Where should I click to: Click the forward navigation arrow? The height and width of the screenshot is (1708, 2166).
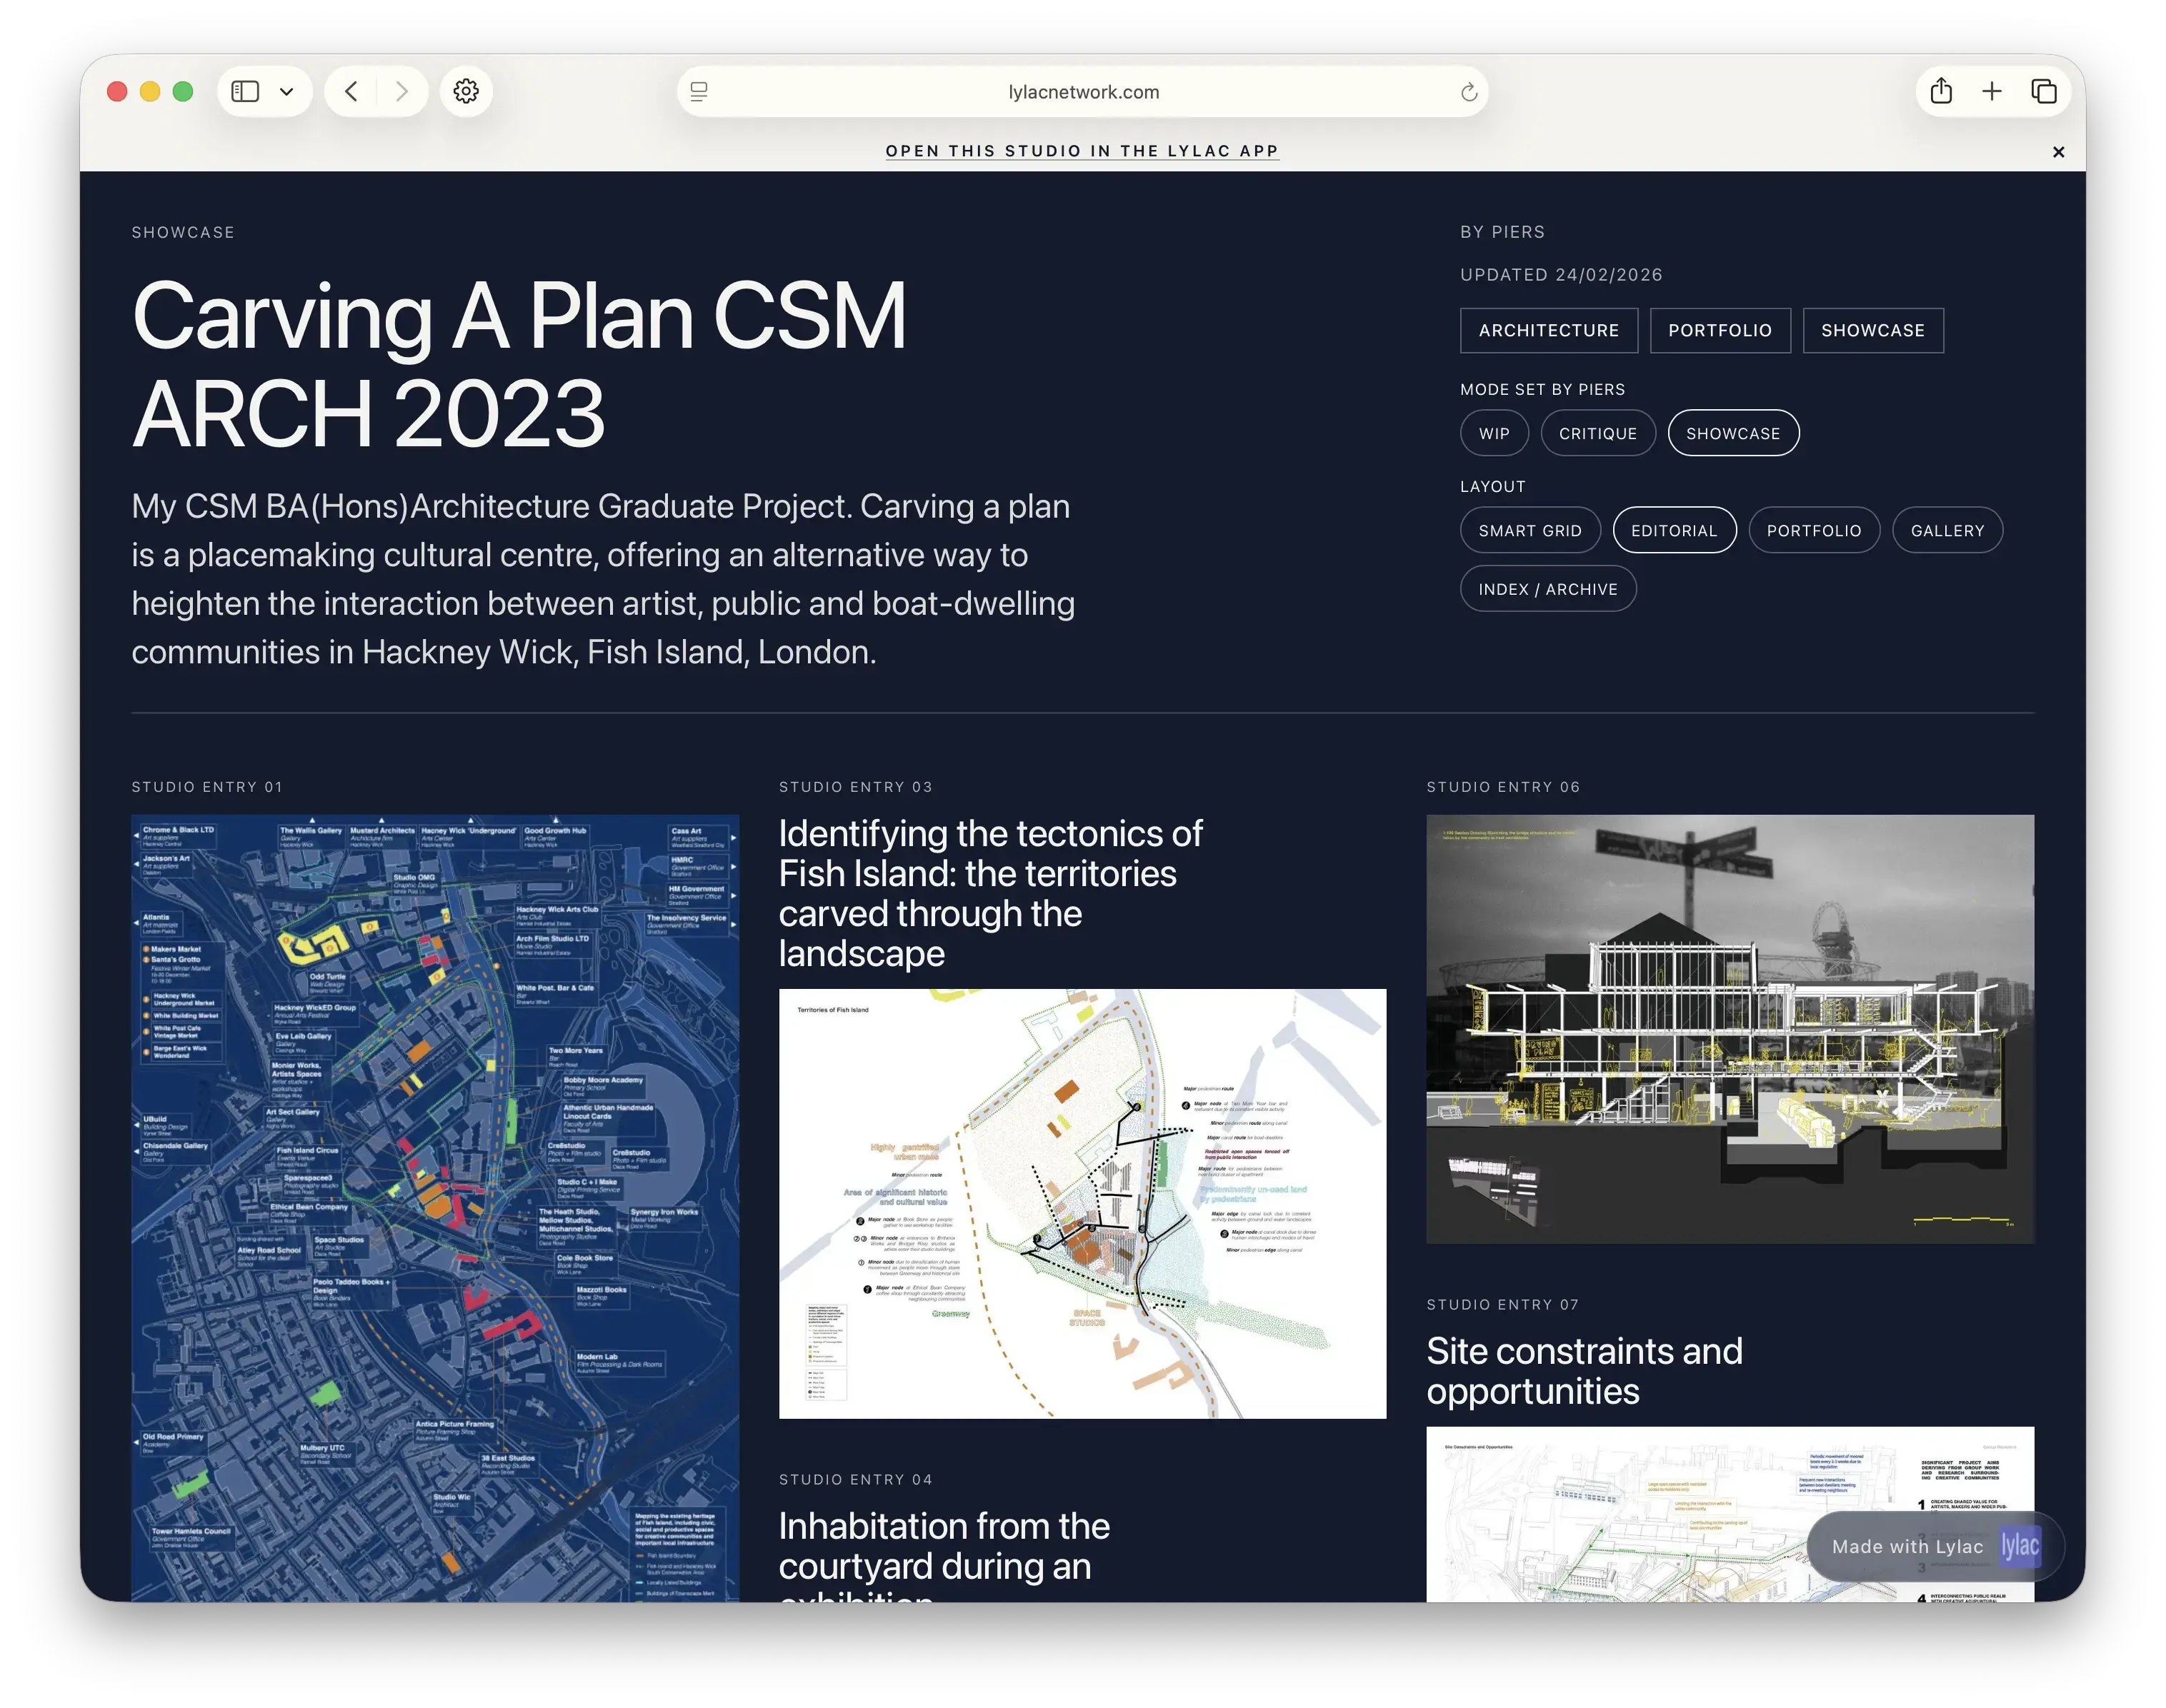coord(403,91)
